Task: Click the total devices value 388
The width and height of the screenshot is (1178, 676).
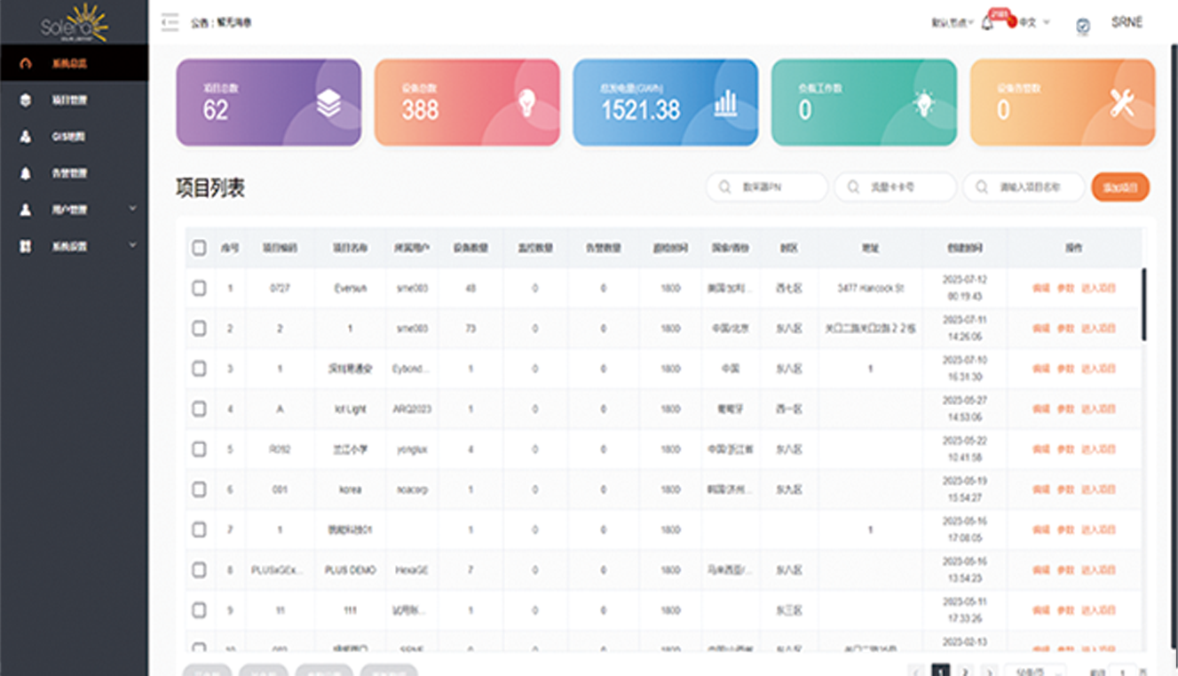Action: 420,110
